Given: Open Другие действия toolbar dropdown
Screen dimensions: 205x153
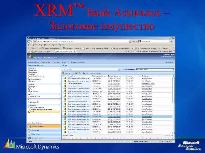Looking at the screenshot, I should click(97, 73).
